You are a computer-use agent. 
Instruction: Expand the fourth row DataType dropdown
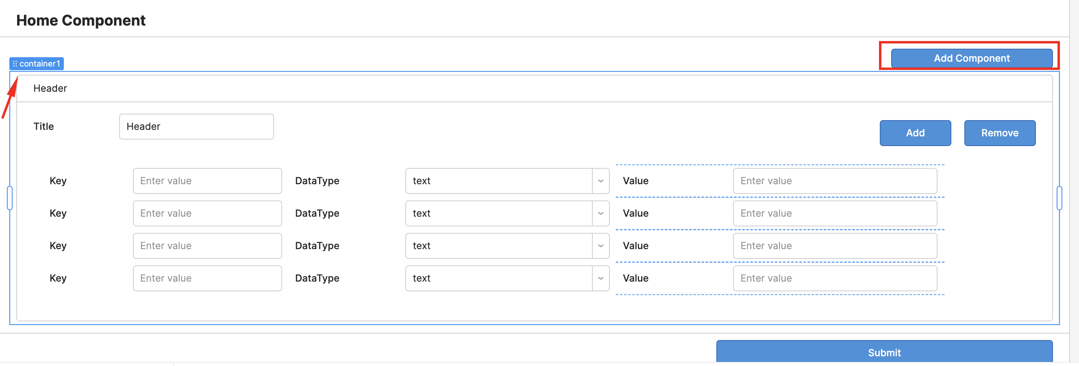(507, 278)
